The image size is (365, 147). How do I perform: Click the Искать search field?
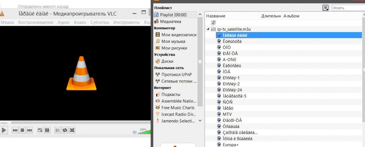pyautogui.click(x=348, y=8)
